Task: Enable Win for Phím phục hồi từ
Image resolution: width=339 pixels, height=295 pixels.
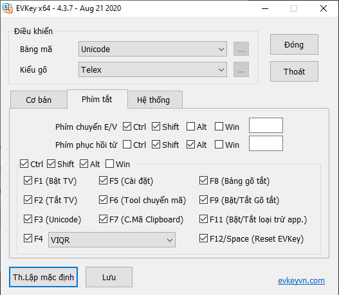Action: [219, 145]
